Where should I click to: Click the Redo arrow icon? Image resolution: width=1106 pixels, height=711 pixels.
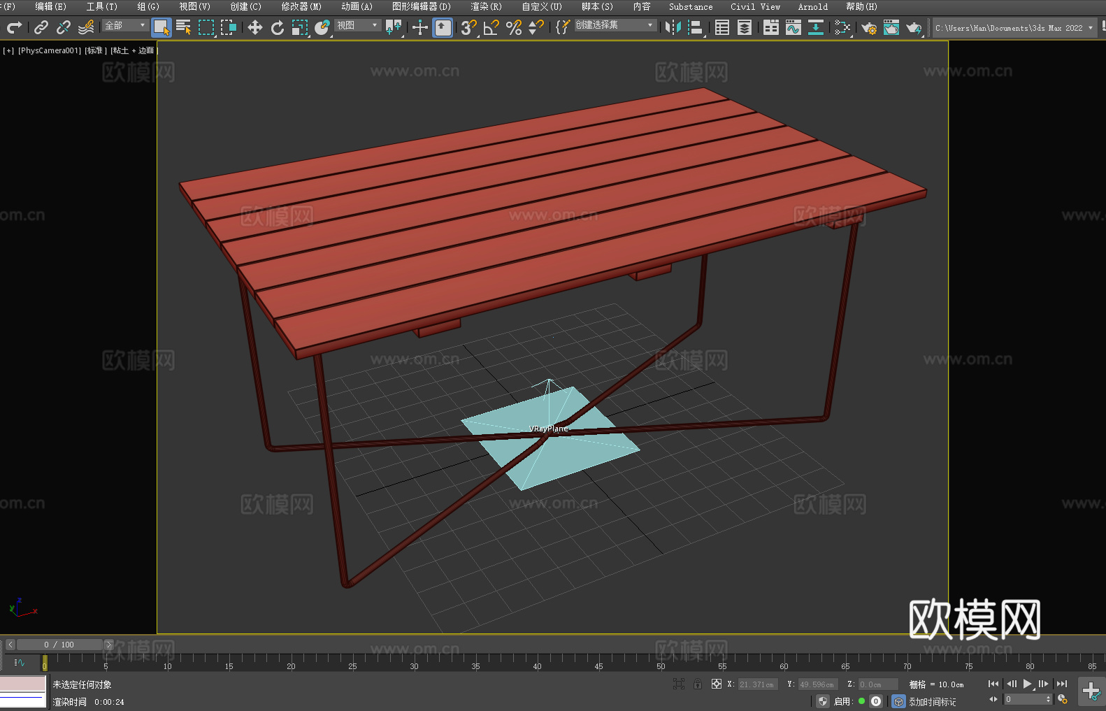14,27
